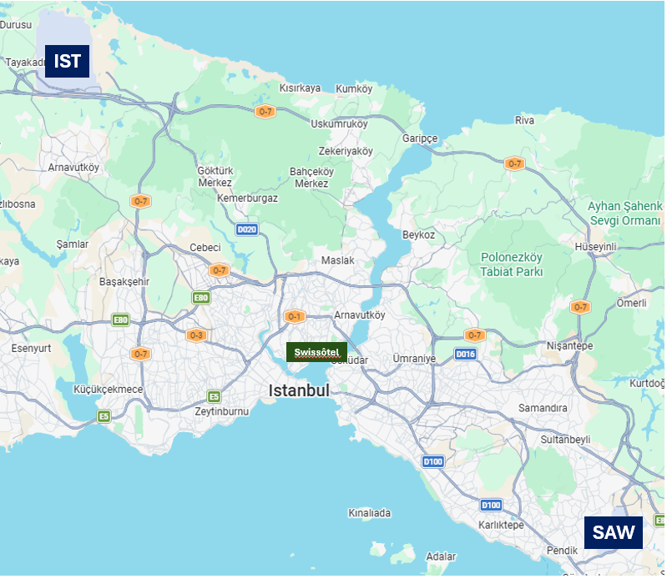Screen dimensions: 667x579
Task: Click the Sultanbeyli place name
Action: point(566,439)
